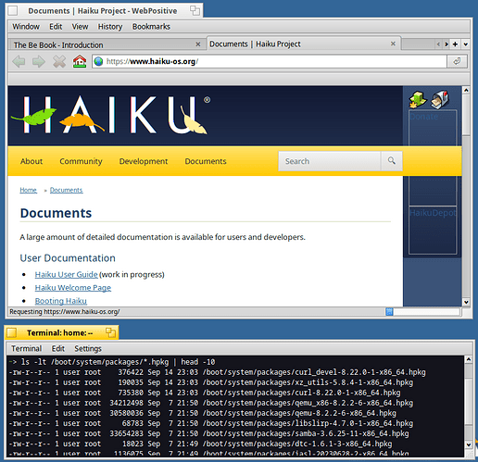The image size is (478, 462).
Task: Go to the home page icon
Action: click(80, 61)
